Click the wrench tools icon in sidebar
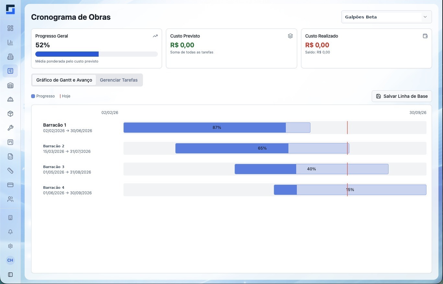 point(10,128)
